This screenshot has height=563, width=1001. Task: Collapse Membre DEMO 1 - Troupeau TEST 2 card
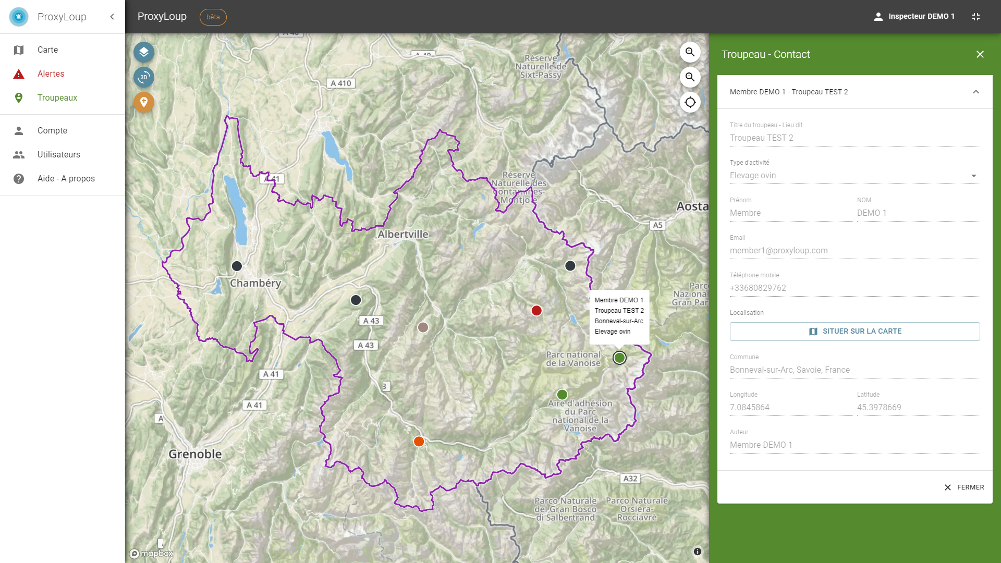tap(976, 92)
